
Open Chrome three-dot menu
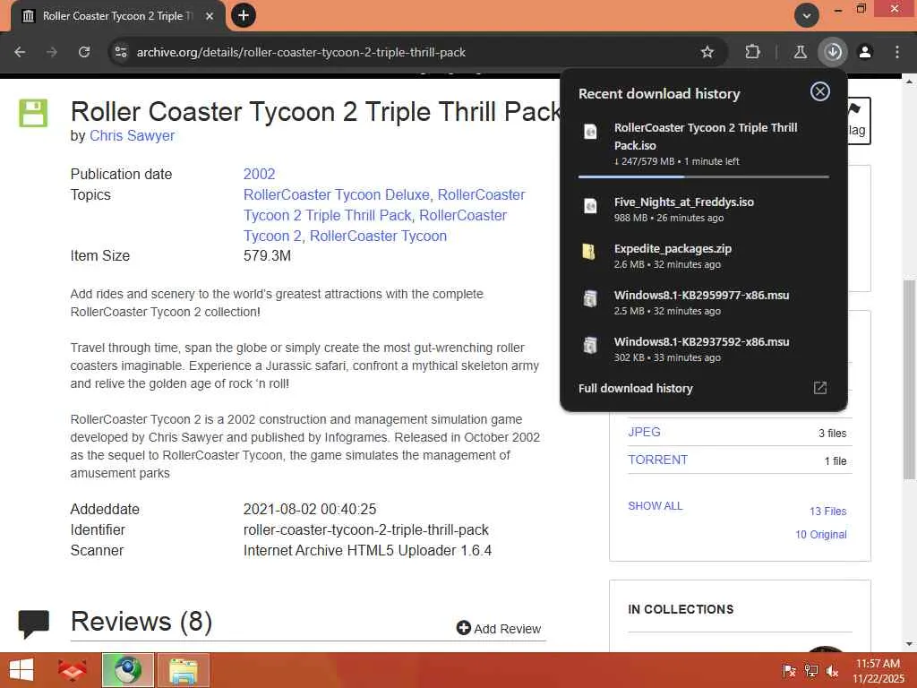[x=897, y=52]
